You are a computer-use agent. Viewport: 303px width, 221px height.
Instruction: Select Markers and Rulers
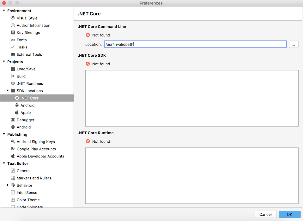pyautogui.click(x=34, y=178)
